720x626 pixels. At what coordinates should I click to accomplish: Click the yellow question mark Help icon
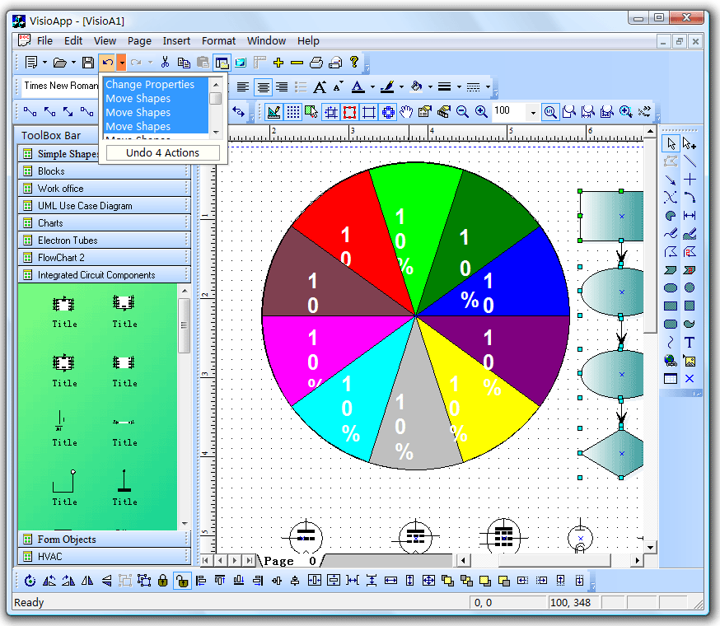353,62
